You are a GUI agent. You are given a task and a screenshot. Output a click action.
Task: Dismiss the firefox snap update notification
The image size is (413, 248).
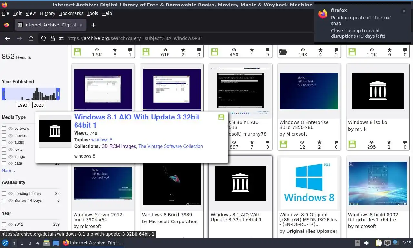tap(403, 11)
